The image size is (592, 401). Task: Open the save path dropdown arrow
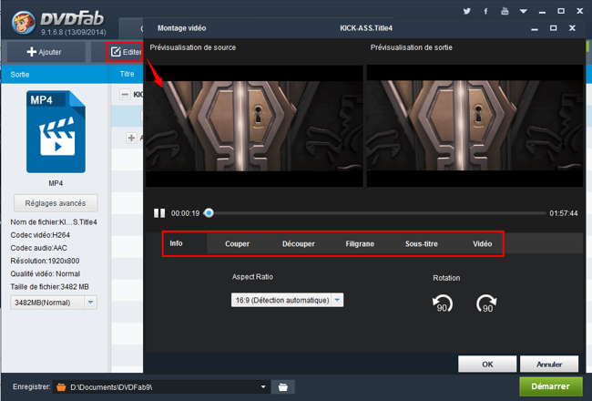click(263, 387)
